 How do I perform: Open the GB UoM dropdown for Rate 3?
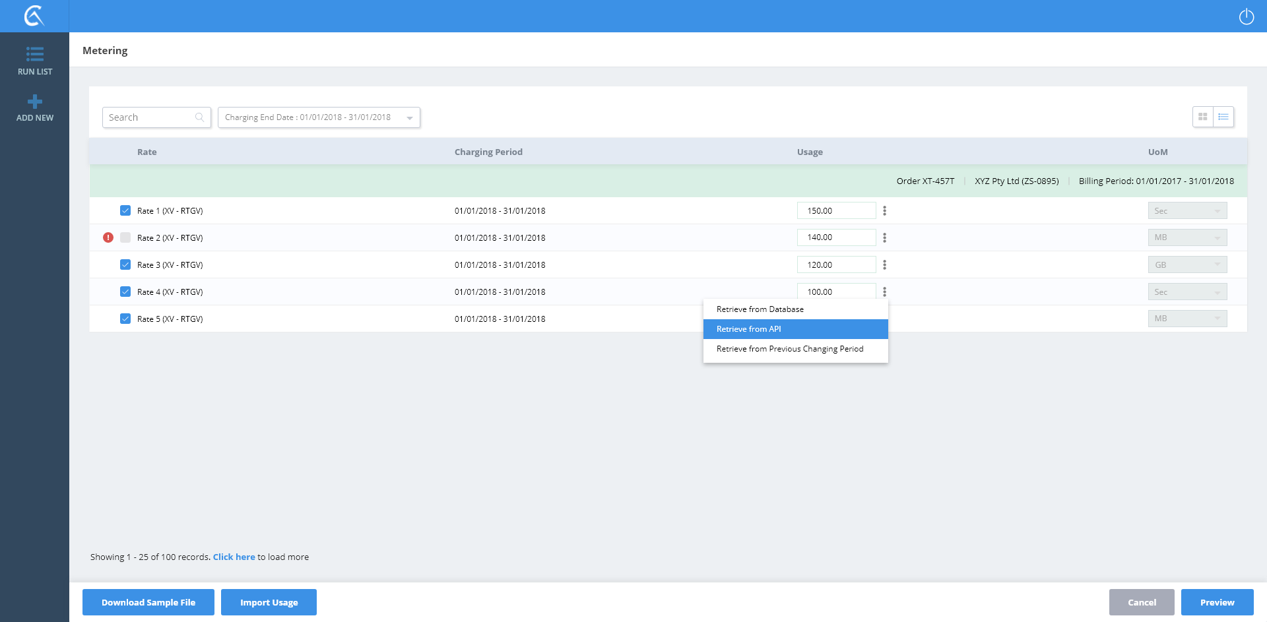(x=1187, y=265)
